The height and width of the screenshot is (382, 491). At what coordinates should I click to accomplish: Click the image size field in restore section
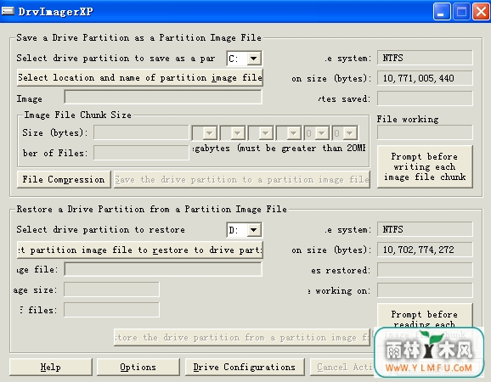coord(111,289)
